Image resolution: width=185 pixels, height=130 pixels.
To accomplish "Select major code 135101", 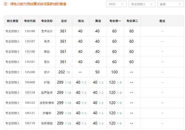I will pyautogui.click(x=30, y=62).
